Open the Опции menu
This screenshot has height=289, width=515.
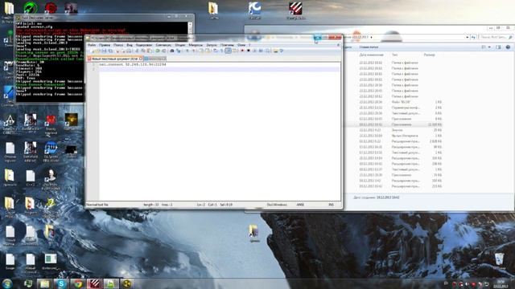click(x=180, y=45)
